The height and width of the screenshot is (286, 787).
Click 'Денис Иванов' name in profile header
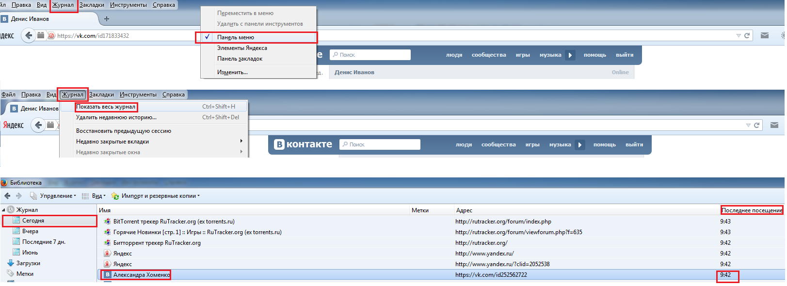pyautogui.click(x=354, y=72)
